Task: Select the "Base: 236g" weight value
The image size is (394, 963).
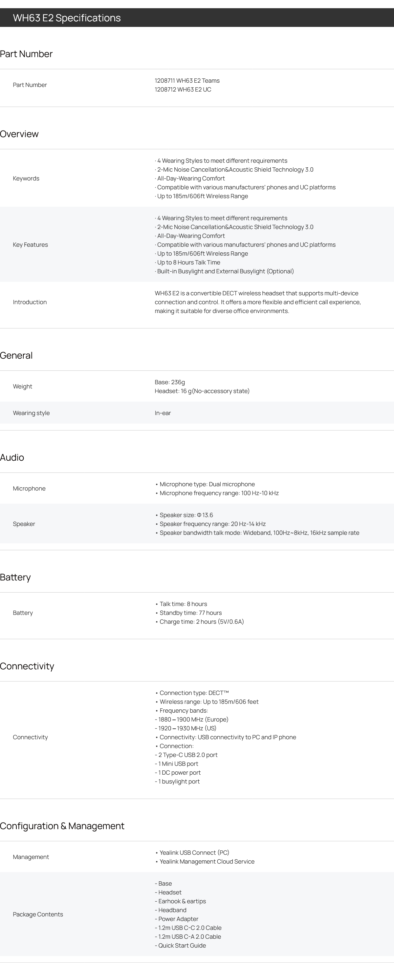Action: (x=170, y=382)
